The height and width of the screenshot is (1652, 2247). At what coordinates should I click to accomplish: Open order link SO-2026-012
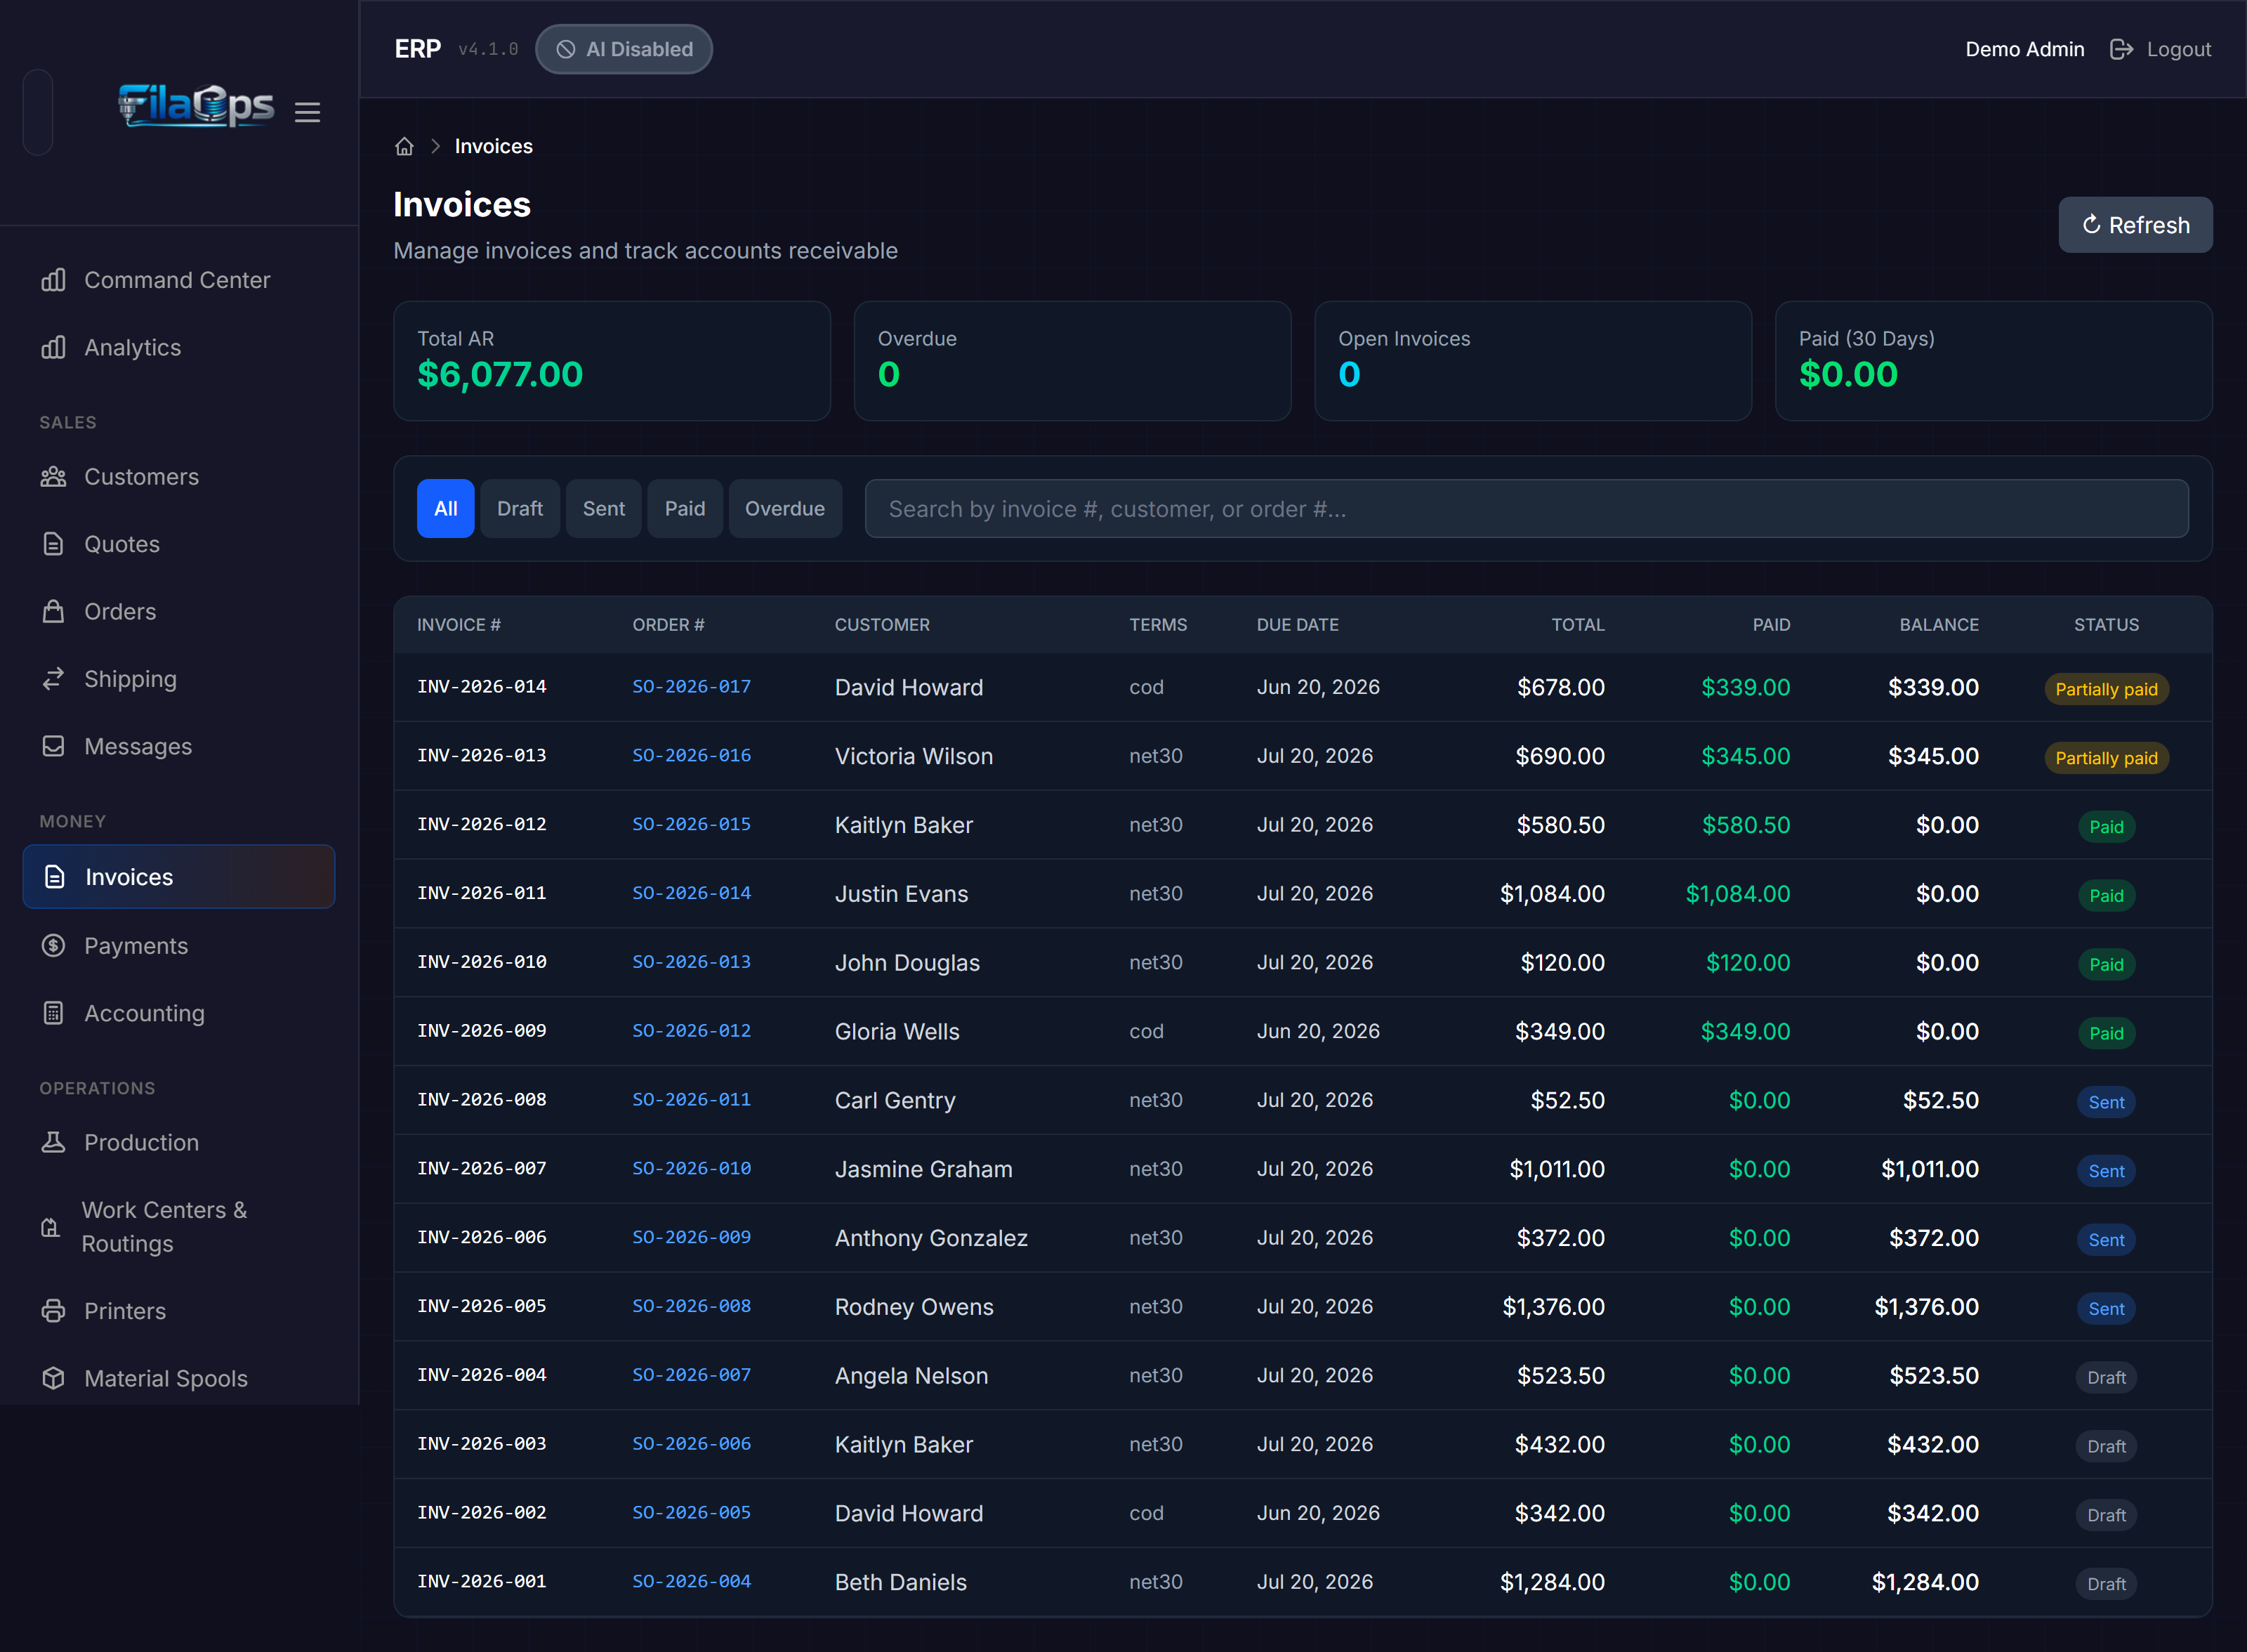(x=691, y=1031)
